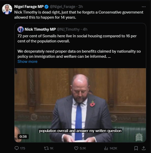Expand quoted tweet with Show more
The height and width of the screenshot is (153, 151).
28,62
